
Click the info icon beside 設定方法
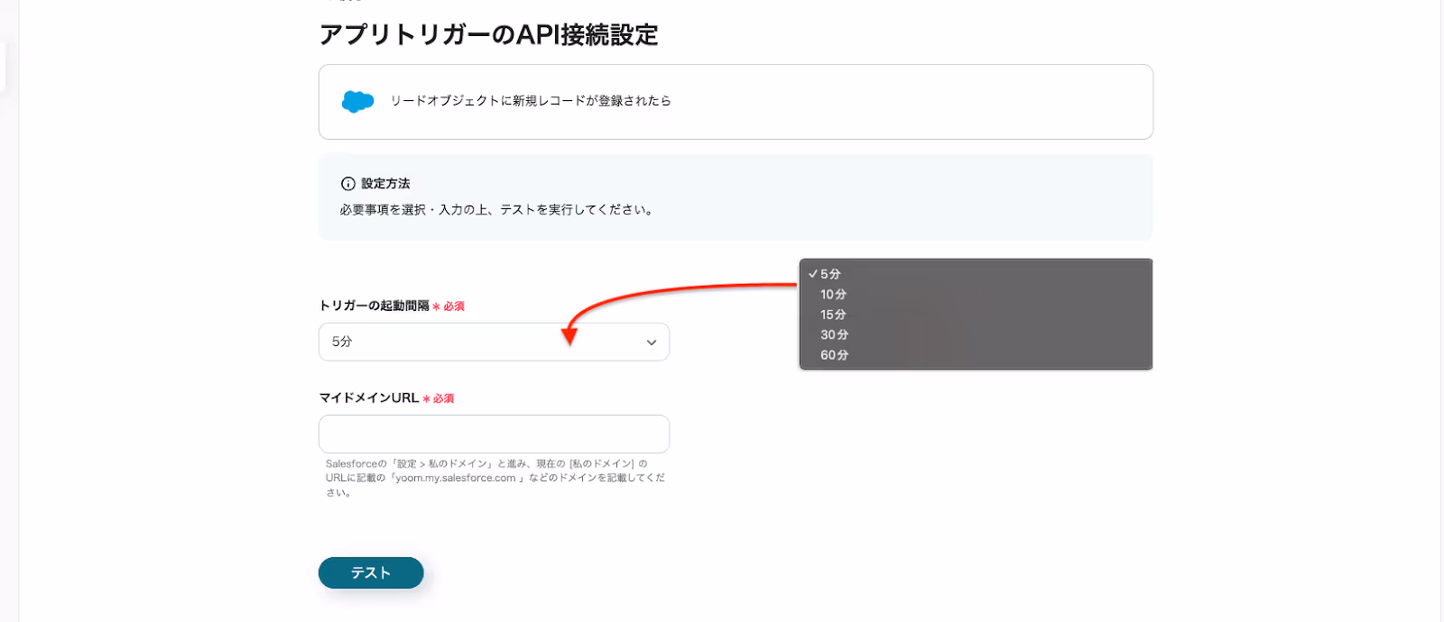pyautogui.click(x=347, y=184)
